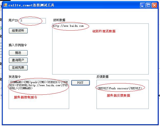Image resolution: width=160 pixels, height=126 pixels.
Task: Click inside the 侦听数据 text area
Action: click(x=100, y=49)
